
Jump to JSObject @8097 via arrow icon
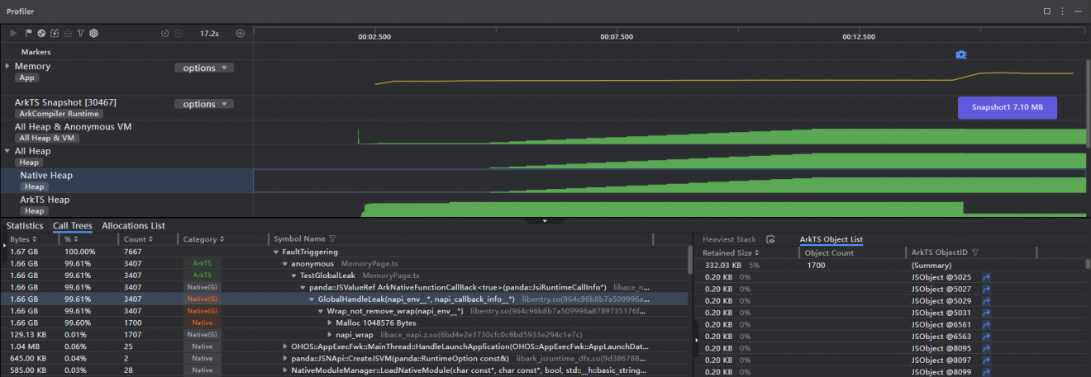986,361
